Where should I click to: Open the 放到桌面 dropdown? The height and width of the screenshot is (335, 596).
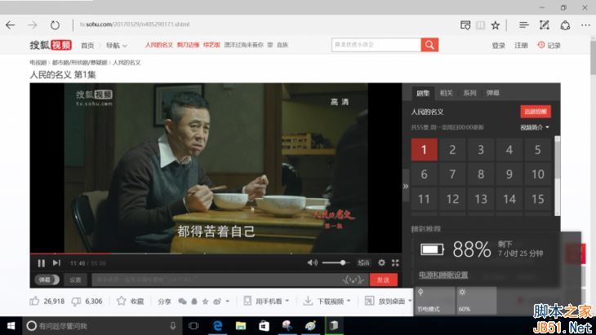click(x=388, y=302)
